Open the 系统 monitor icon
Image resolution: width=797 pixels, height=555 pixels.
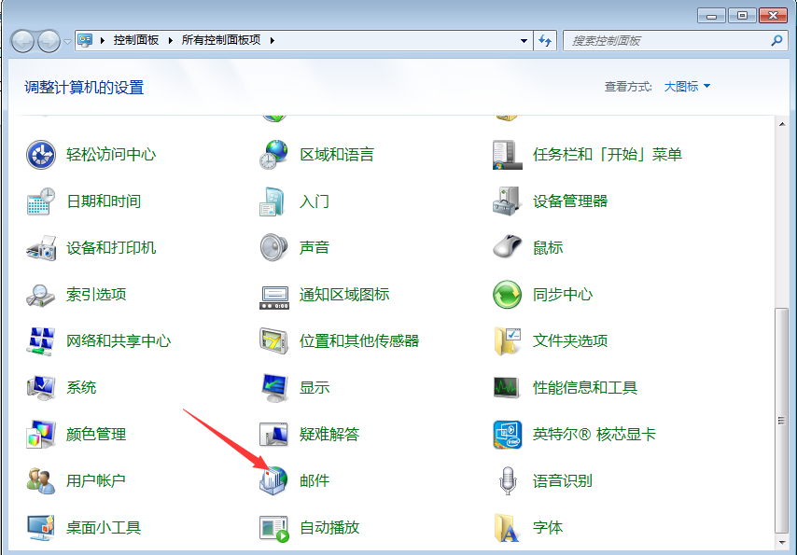tap(41, 388)
